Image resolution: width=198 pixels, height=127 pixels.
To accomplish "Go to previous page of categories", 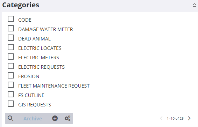I will click(161, 118).
